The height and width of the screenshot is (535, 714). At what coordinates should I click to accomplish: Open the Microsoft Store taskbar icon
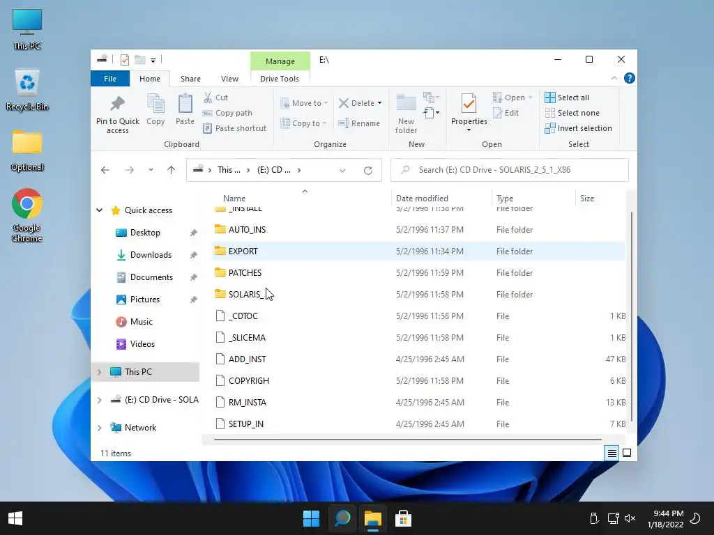pyautogui.click(x=403, y=518)
